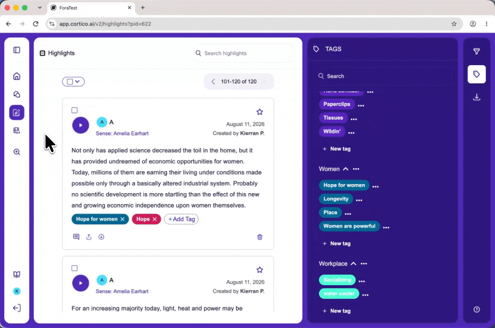Open the conversations chat icon in sidebar

pos(17,94)
